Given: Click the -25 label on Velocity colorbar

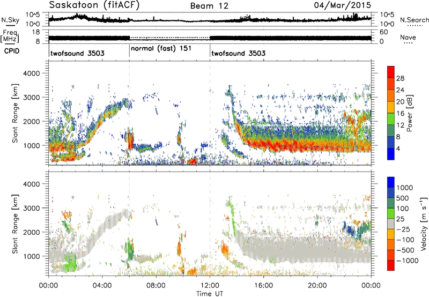Looking at the screenshot, I should (403, 229).
